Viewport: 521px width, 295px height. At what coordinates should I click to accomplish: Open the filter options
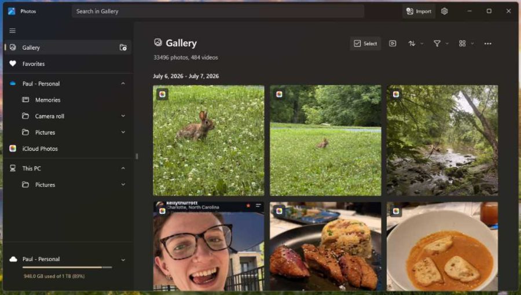pyautogui.click(x=441, y=43)
